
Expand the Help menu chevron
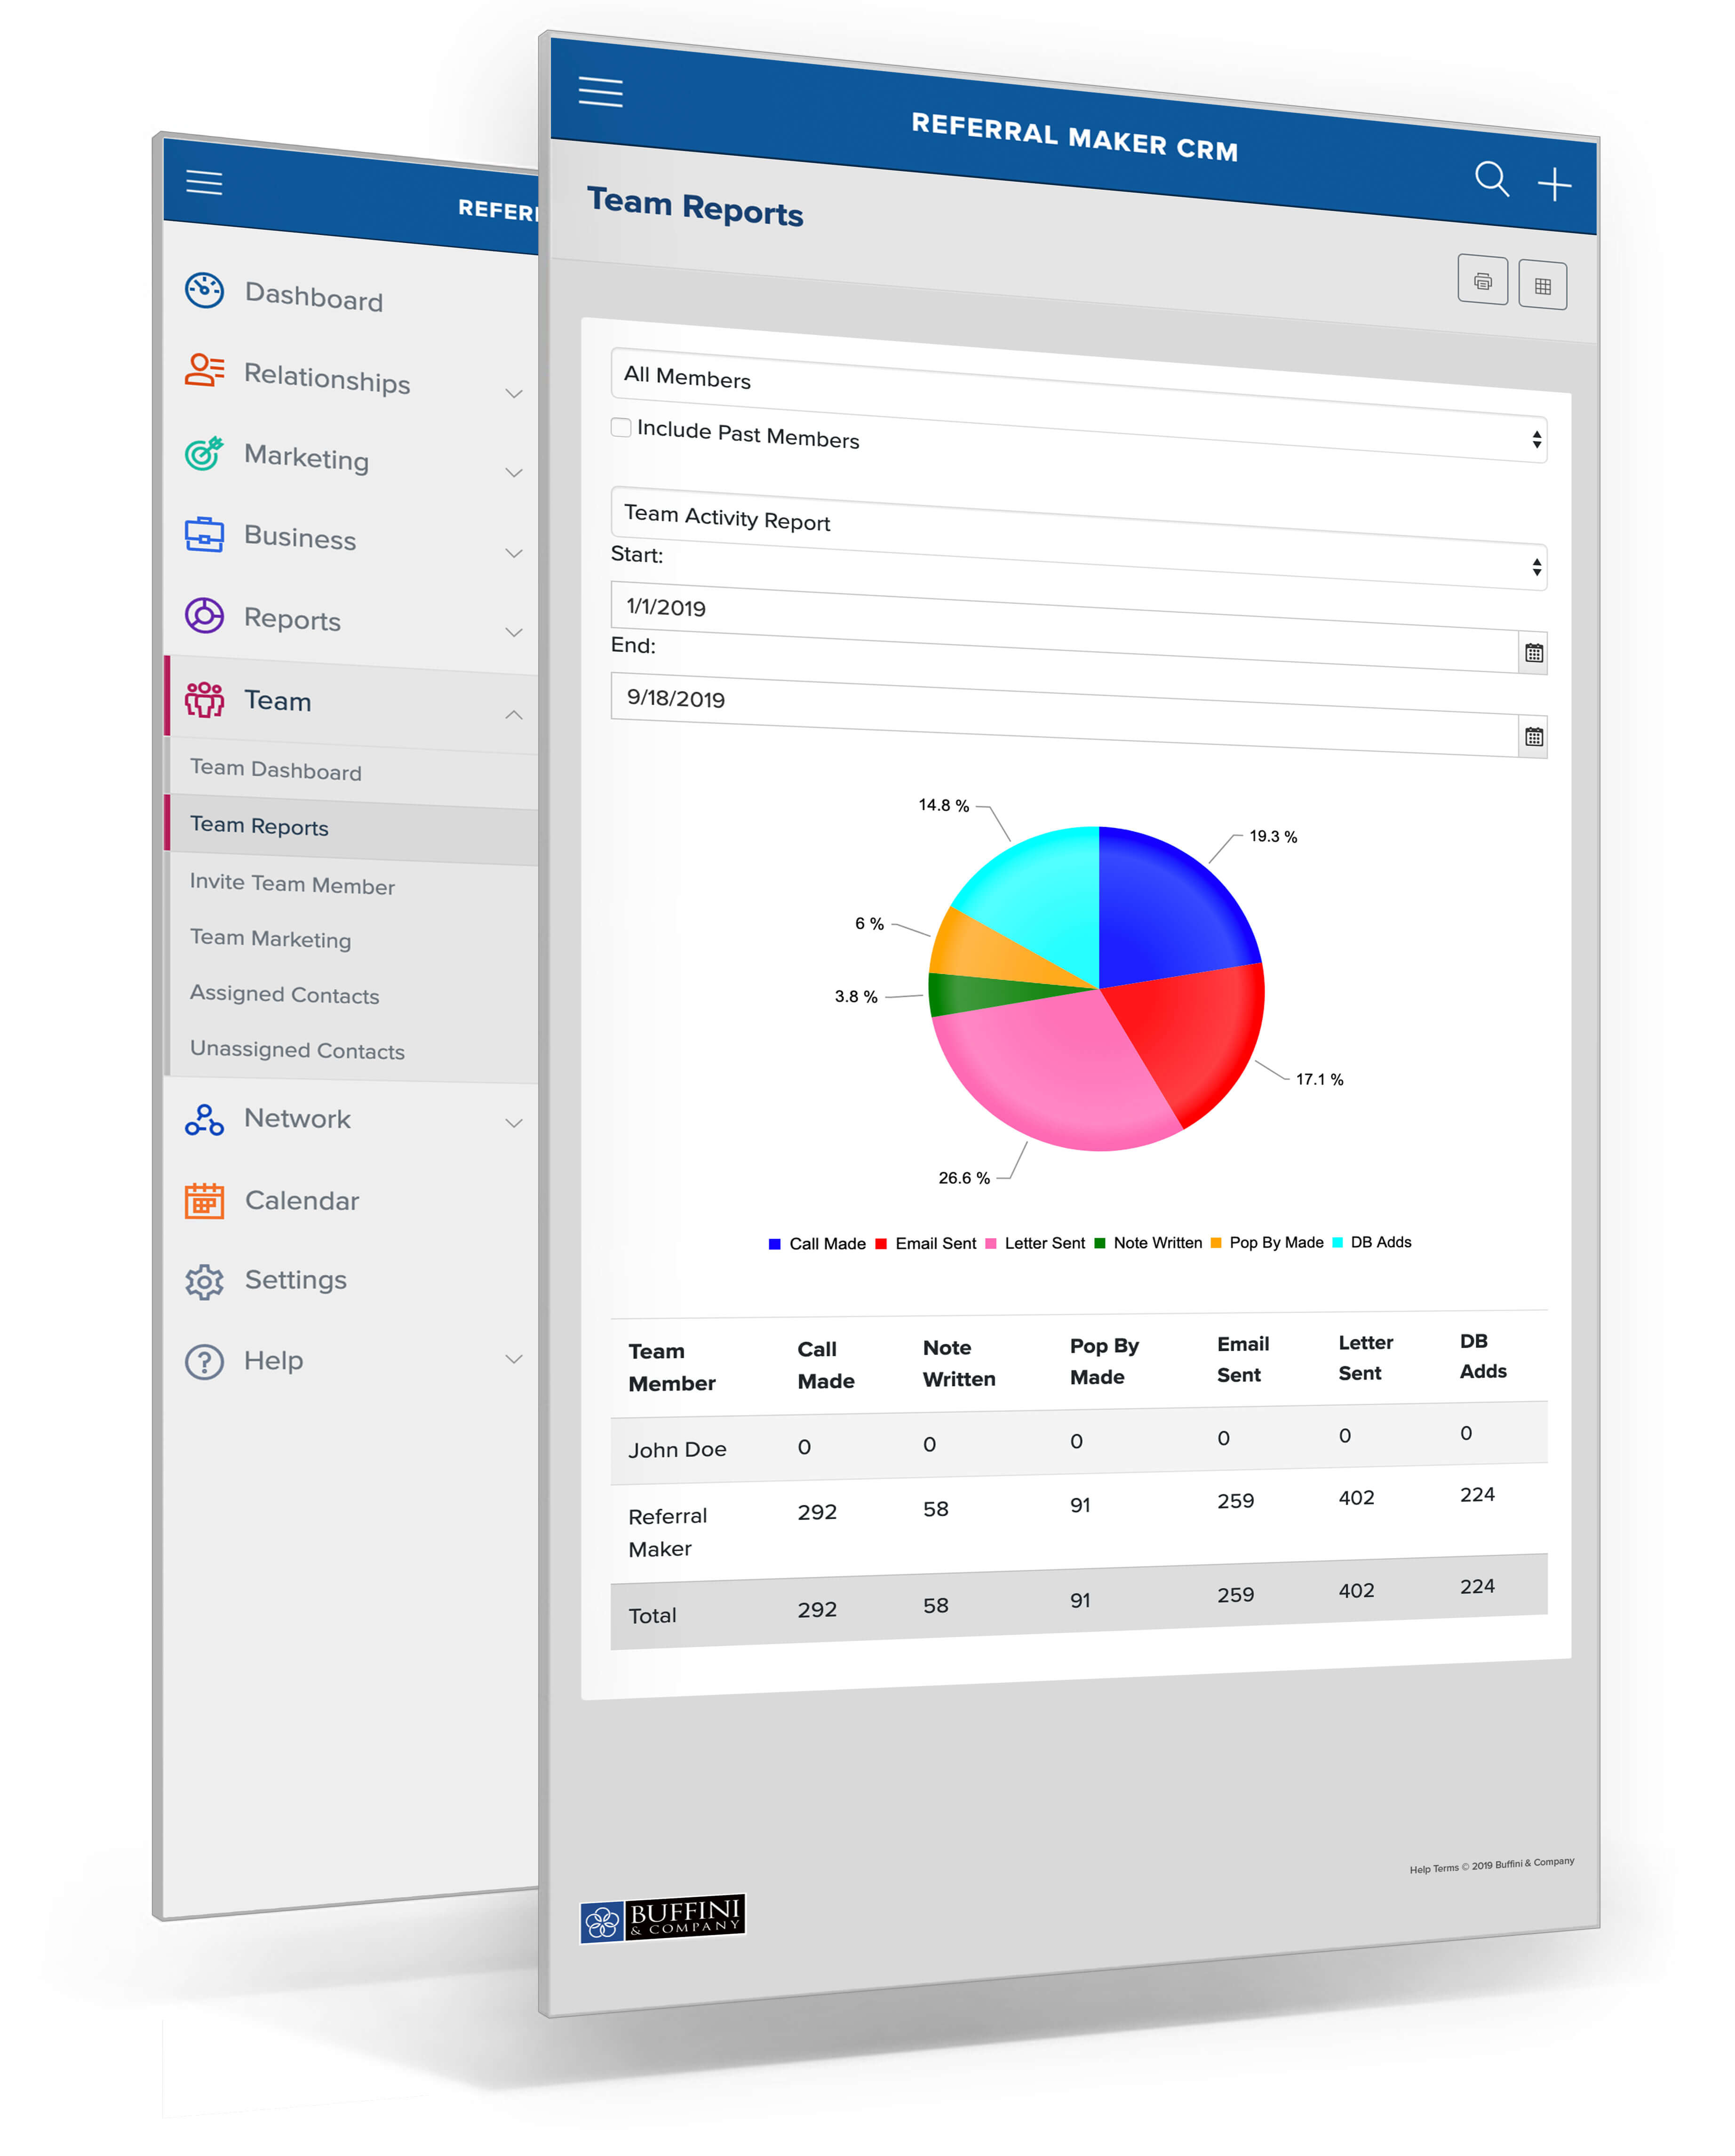[514, 1358]
